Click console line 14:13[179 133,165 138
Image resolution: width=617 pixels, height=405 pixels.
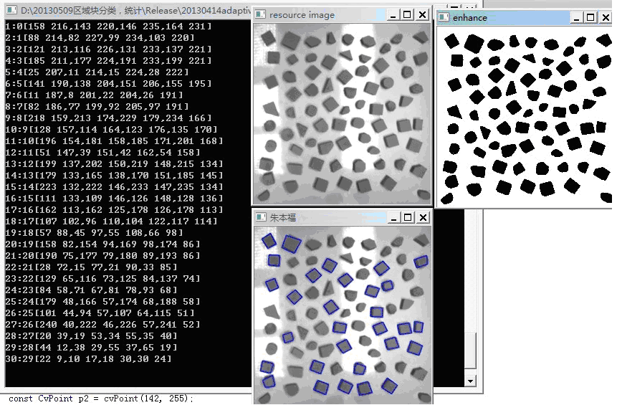pos(114,175)
